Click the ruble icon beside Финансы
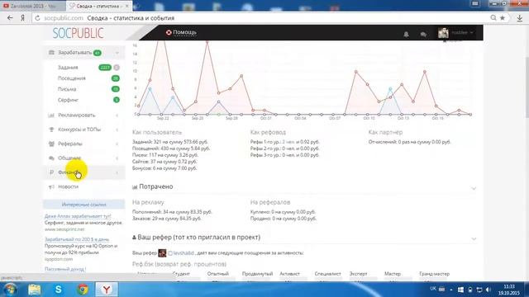Viewport: 529px width, 297px height. [x=51, y=172]
